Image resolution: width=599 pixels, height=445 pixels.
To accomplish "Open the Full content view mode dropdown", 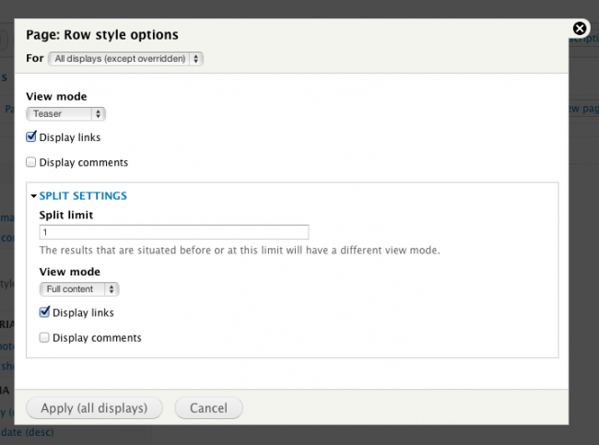I will [79, 289].
